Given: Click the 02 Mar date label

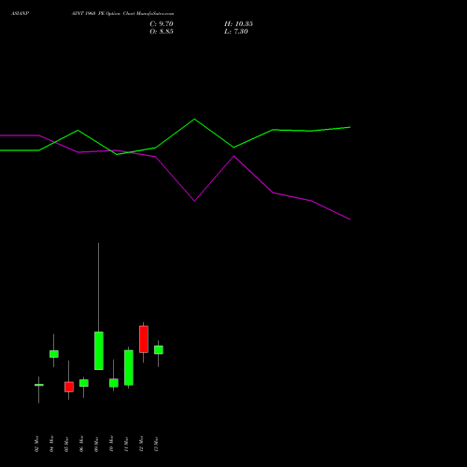Looking at the screenshot, I should [x=36, y=444].
